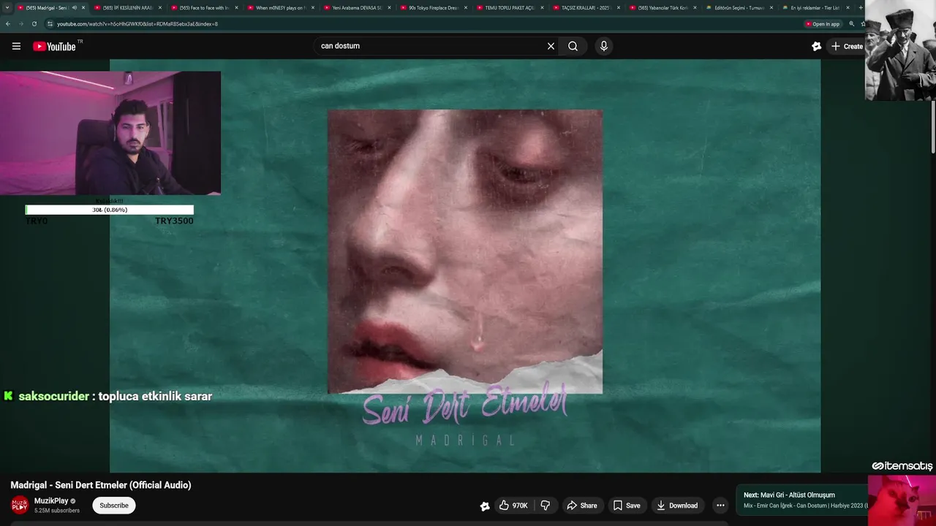This screenshot has width=936, height=526.
Task: Click the browser forward arrow
Action: [20, 23]
